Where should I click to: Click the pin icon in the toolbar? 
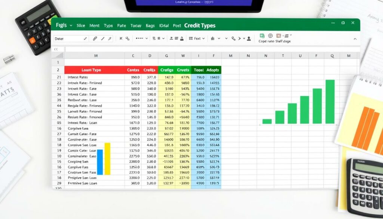pyautogui.click(x=110, y=39)
